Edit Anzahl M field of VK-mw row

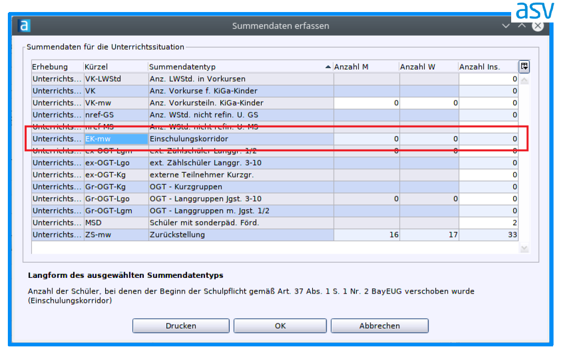[367, 103]
